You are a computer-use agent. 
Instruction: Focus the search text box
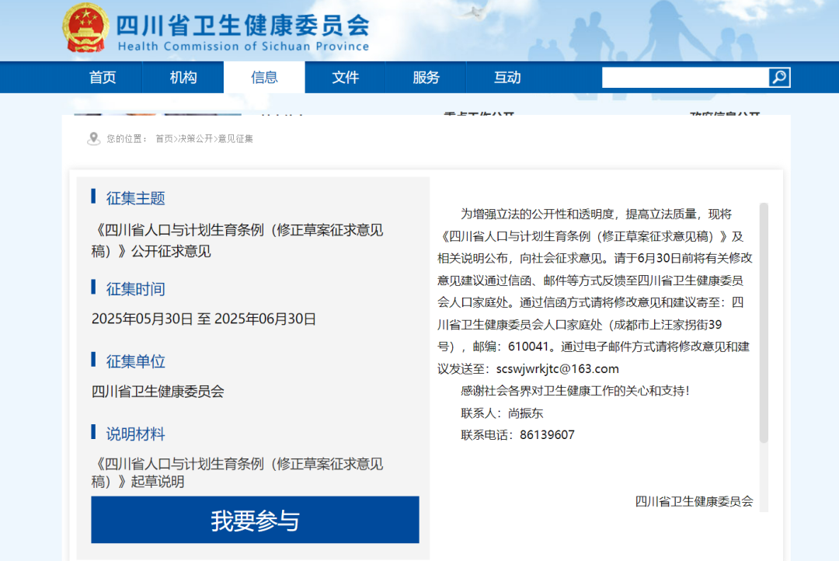tap(685, 78)
